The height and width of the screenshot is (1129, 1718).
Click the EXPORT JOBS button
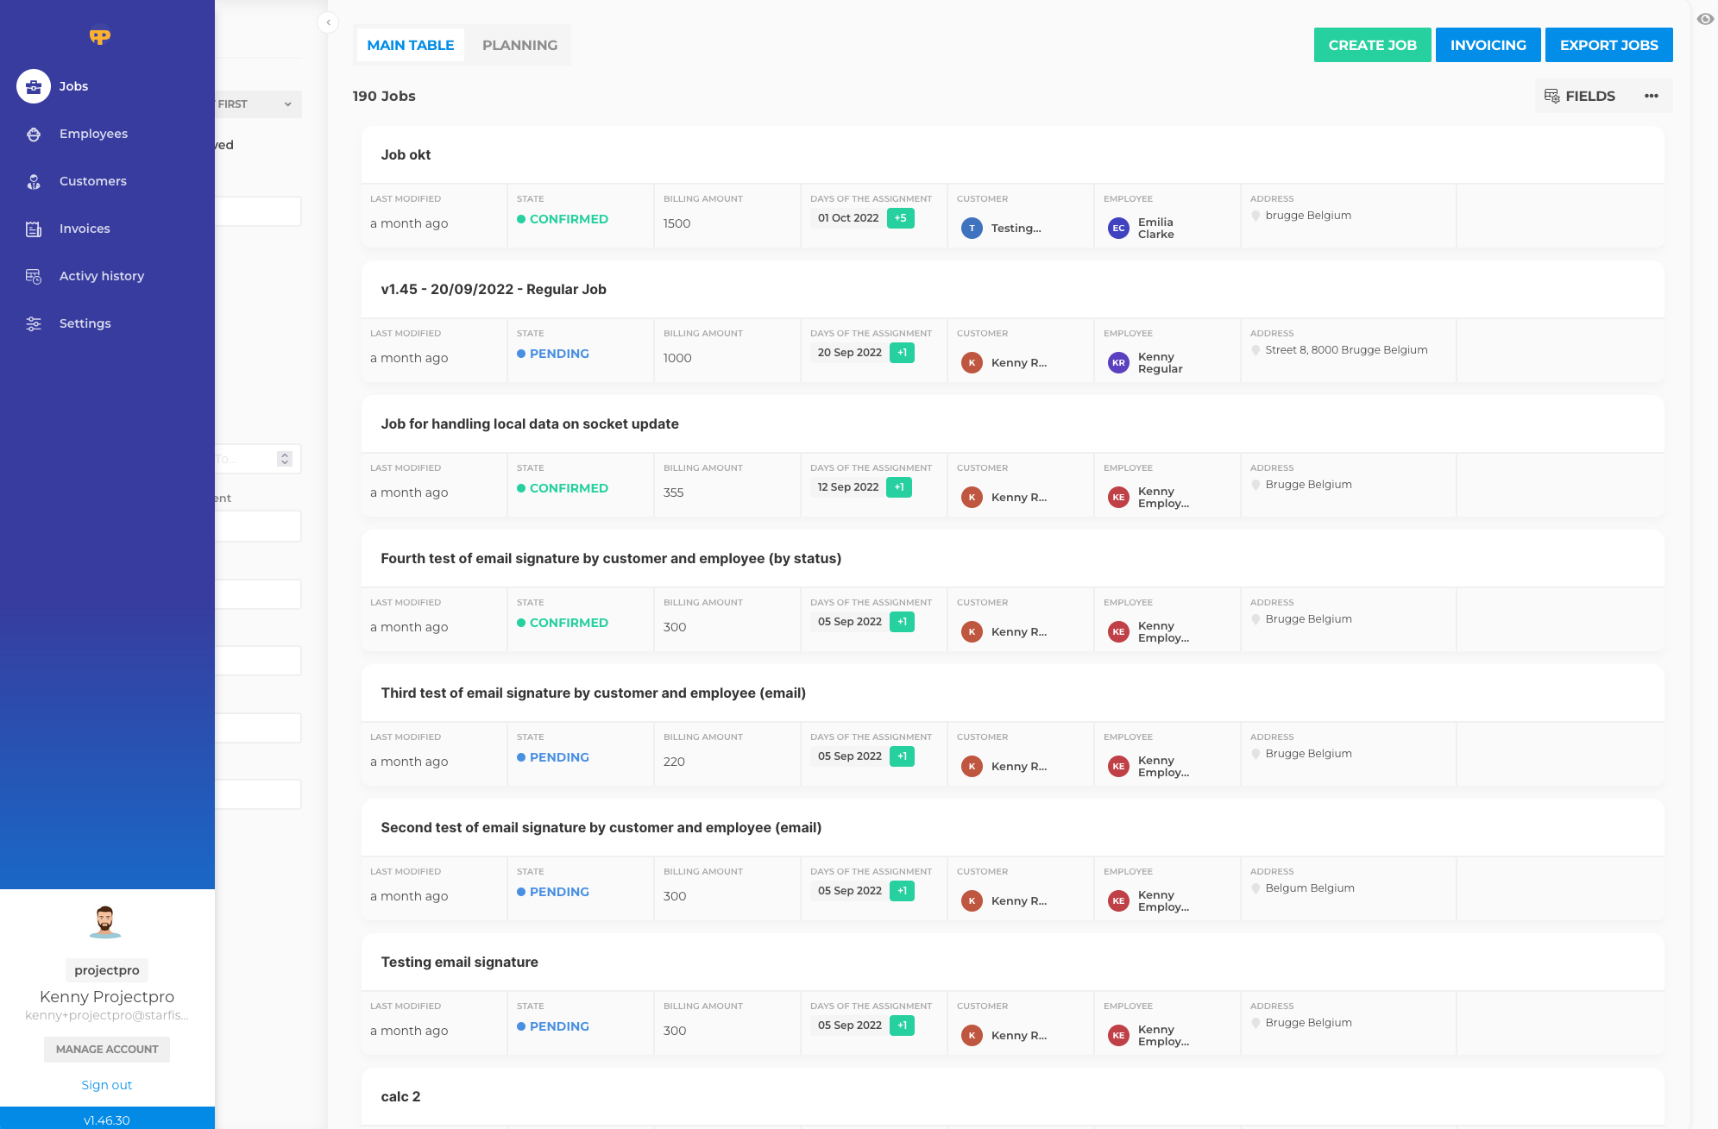(1608, 45)
